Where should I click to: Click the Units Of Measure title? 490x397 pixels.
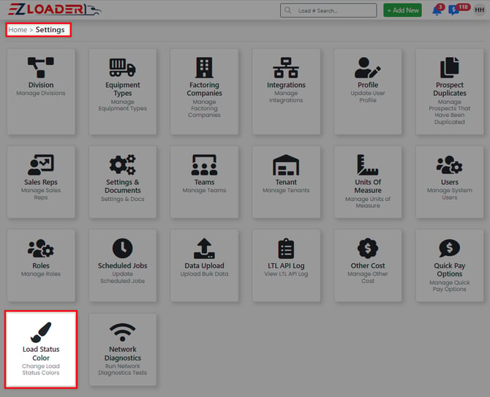[x=367, y=186]
